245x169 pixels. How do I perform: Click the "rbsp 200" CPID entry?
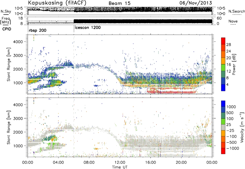point(37,30)
